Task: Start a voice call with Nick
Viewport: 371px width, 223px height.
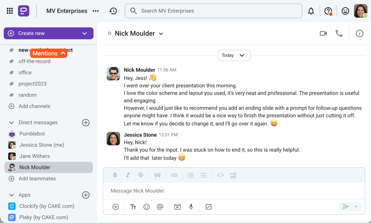Action: click(x=339, y=33)
